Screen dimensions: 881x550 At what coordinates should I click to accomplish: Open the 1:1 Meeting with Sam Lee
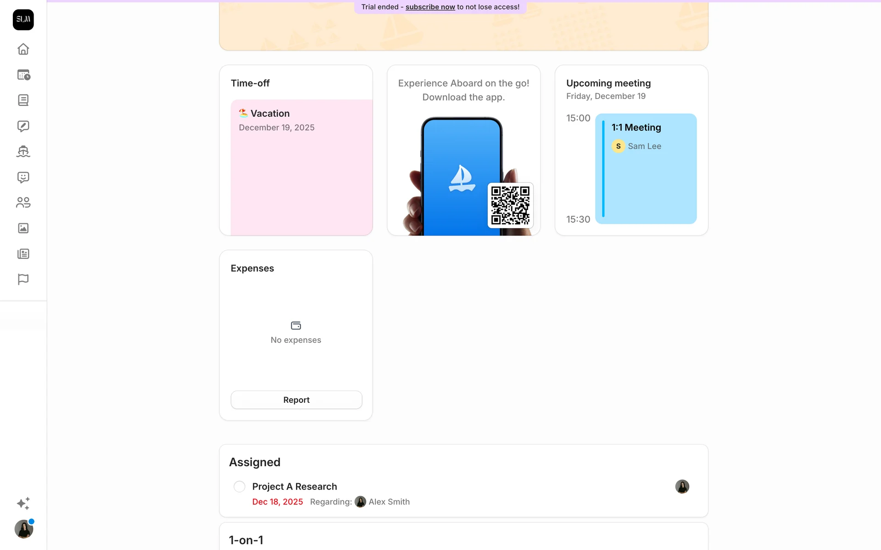coord(646,169)
